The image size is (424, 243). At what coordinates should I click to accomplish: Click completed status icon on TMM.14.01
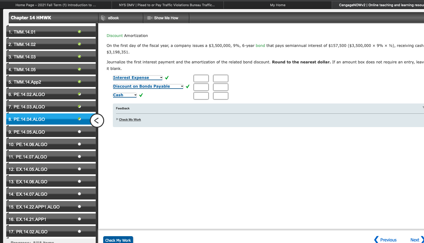point(79,31)
